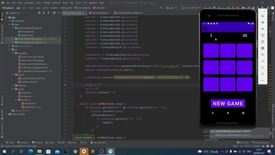Click the hammer Make Project icon
This screenshot has height=155, width=275.
(x=161, y=8)
